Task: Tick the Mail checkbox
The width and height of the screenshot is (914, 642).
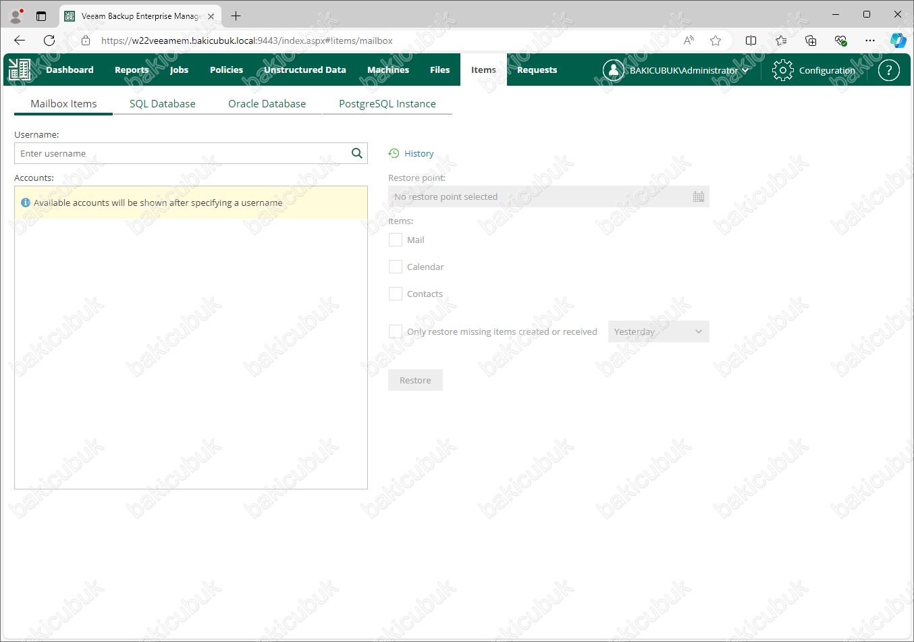Action: click(396, 240)
